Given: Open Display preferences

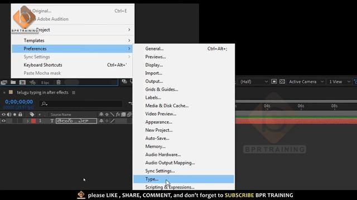Looking at the screenshot, I should tap(184, 65).
